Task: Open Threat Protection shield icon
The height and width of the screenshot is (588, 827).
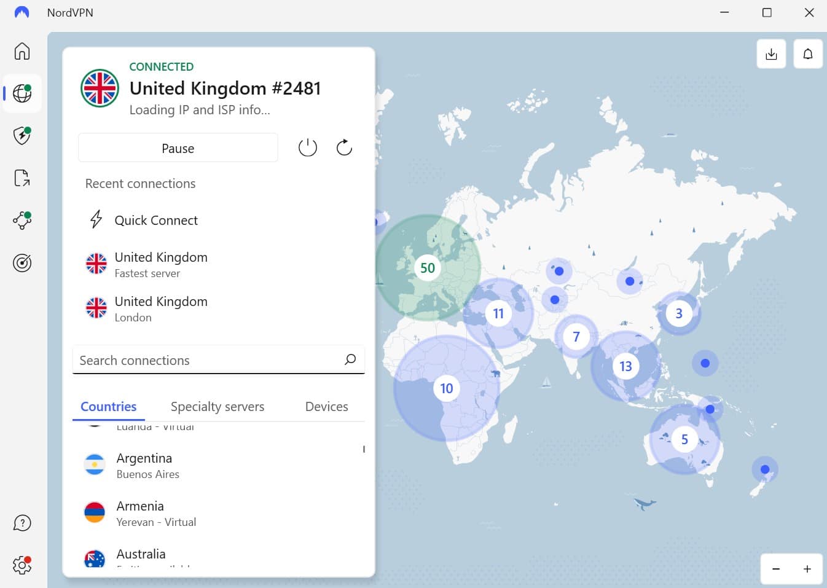Action: 22,135
